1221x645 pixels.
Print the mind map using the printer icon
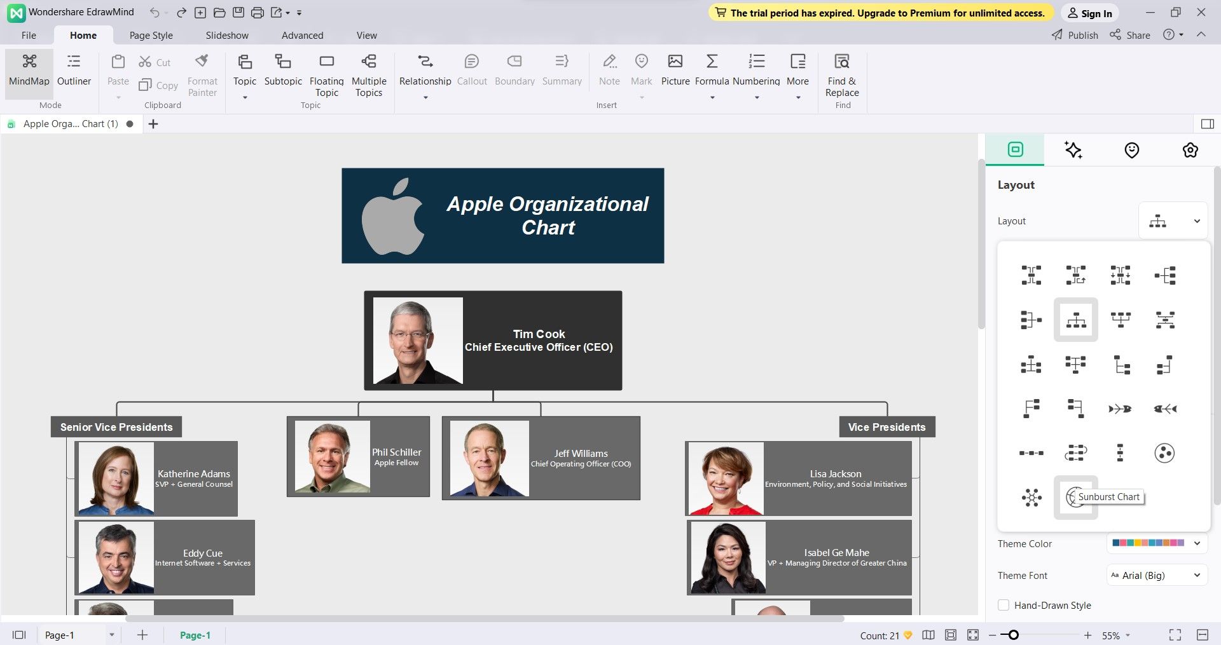(x=258, y=13)
